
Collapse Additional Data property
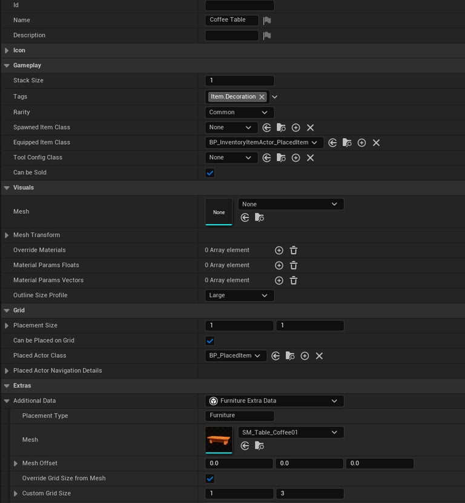7,401
